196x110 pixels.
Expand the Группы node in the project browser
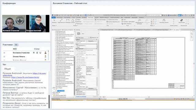pyautogui.click(x=52, y=94)
